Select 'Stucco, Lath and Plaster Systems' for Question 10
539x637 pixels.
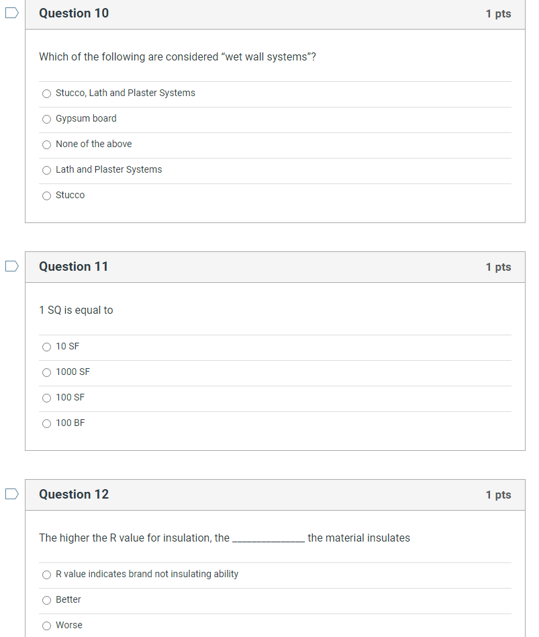pyautogui.click(x=46, y=93)
